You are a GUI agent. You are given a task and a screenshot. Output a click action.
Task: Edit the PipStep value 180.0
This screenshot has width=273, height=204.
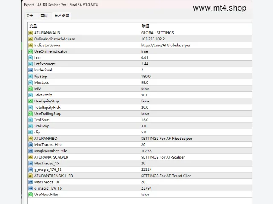coord(146,76)
